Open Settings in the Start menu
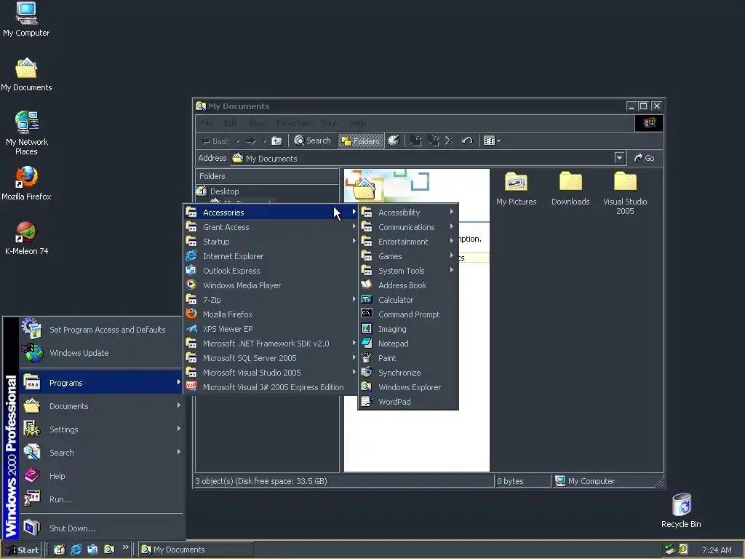Image resolution: width=745 pixels, height=559 pixels. (101, 429)
